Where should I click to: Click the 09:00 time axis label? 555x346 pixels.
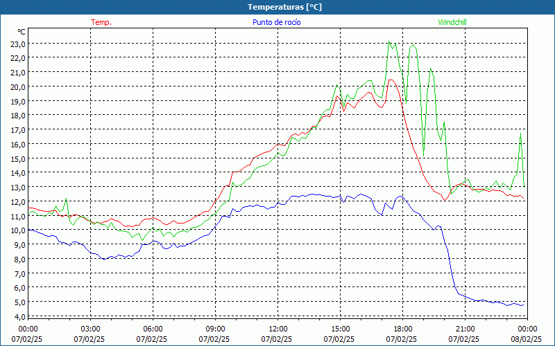click(x=215, y=329)
